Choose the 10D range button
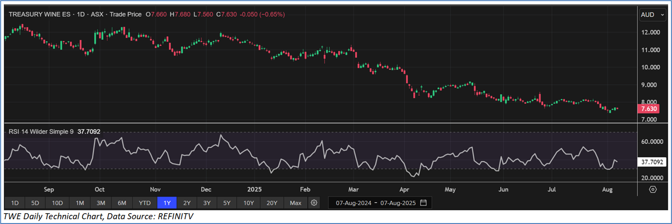The width and height of the screenshot is (672, 224). [x=57, y=203]
